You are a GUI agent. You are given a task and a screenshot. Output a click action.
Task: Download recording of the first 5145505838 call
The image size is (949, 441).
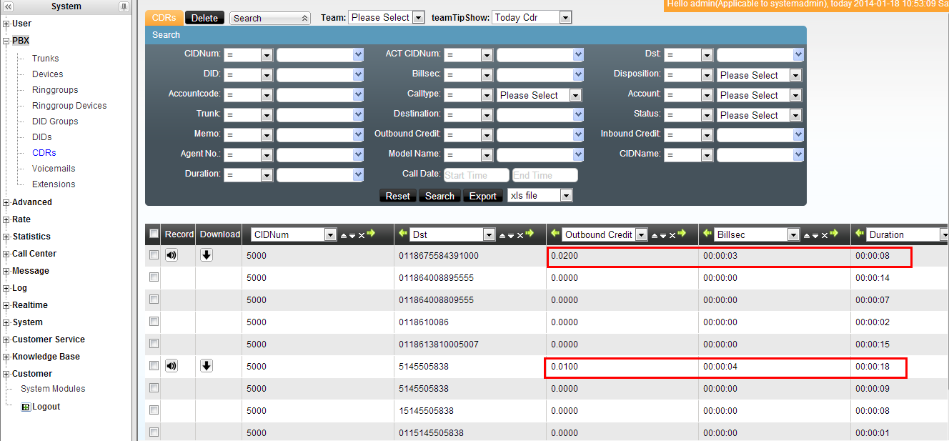coord(207,366)
